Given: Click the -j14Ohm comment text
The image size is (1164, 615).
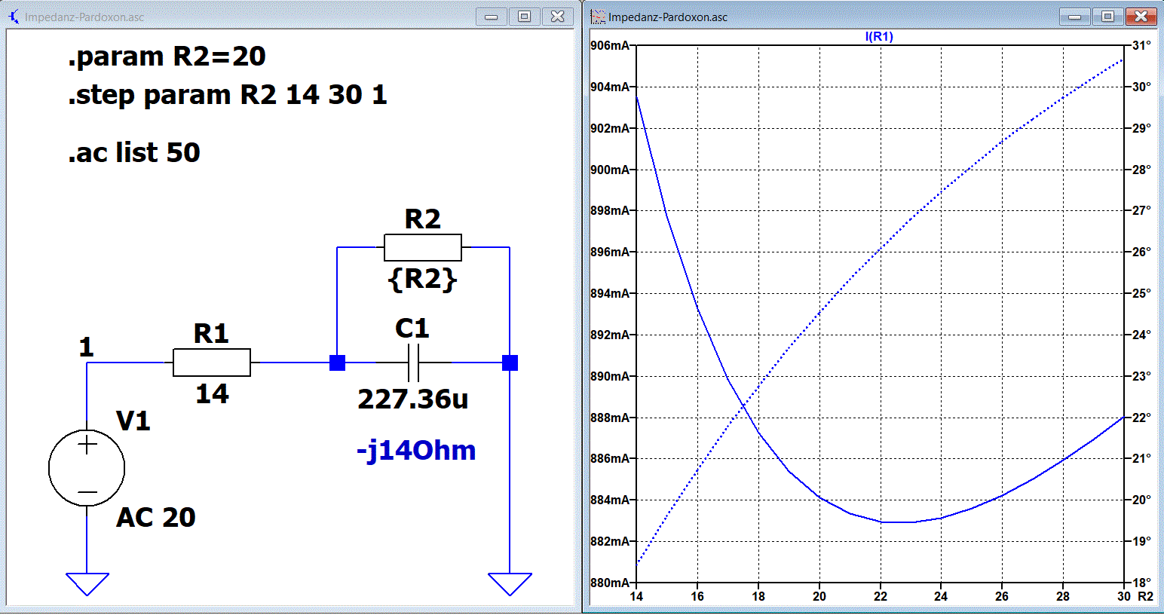Looking at the screenshot, I should [416, 451].
